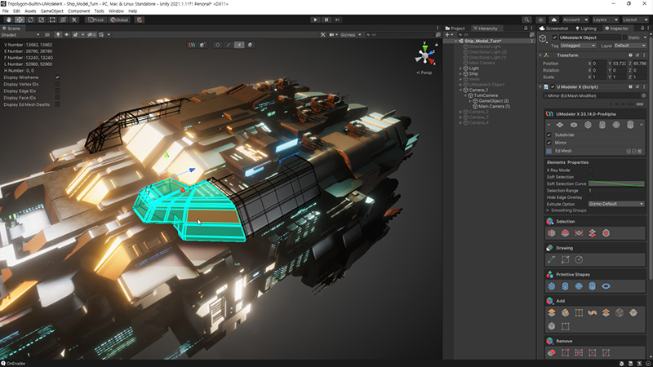Pick the line drawing tool

[552, 259]
